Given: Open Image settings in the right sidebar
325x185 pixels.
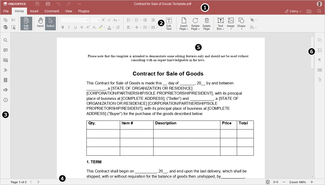Looking at the screenshot, I should click(320, 50).
